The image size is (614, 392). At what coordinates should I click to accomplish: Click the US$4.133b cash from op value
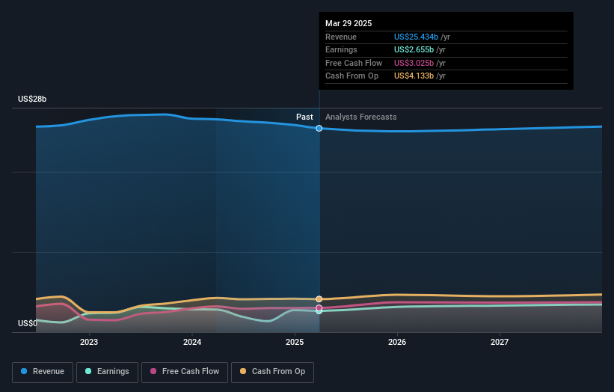414,76
